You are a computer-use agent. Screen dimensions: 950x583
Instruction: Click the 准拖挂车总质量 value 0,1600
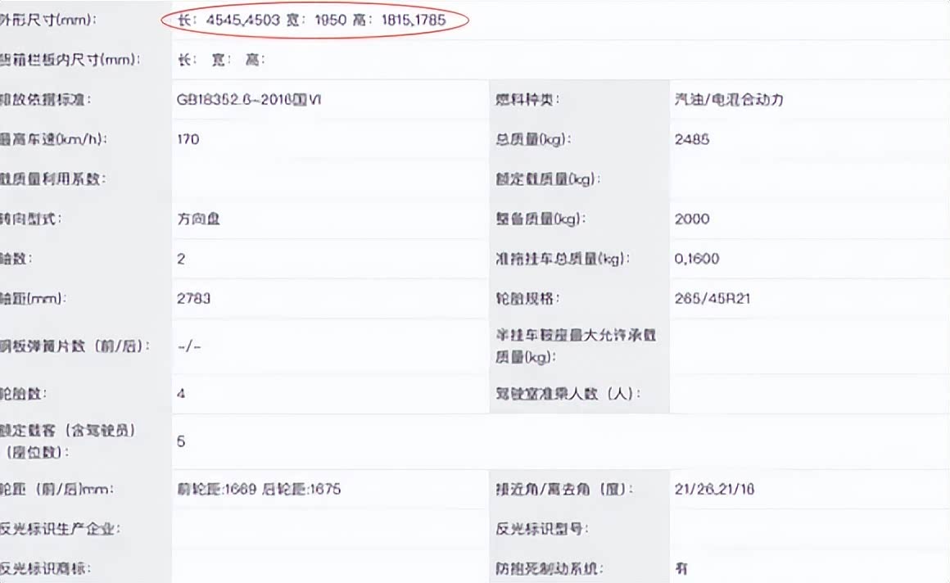(696, 259)
